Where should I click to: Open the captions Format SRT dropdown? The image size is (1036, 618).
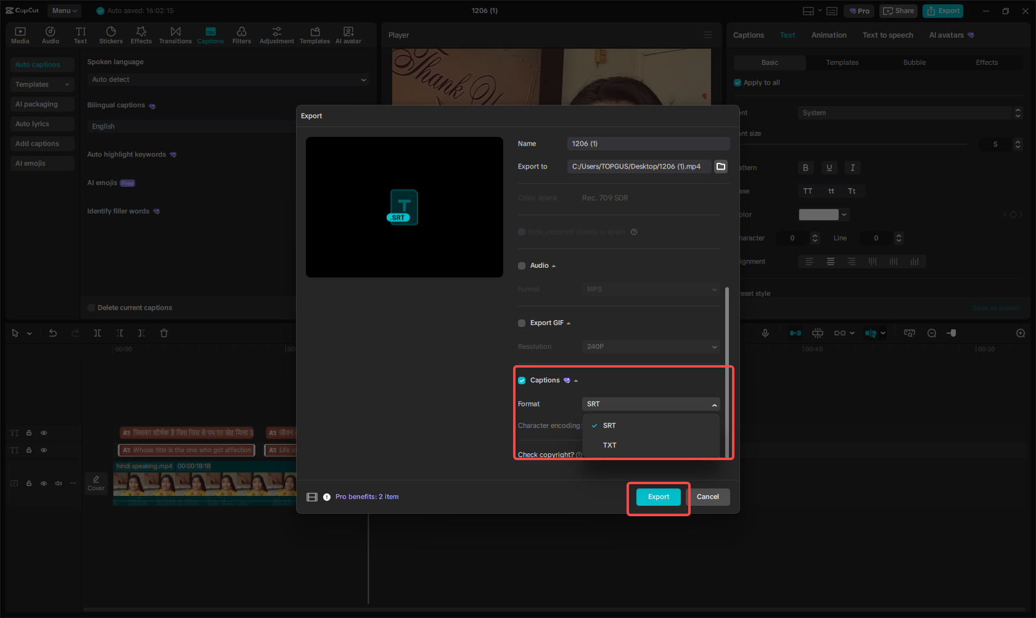click(651, 404)
